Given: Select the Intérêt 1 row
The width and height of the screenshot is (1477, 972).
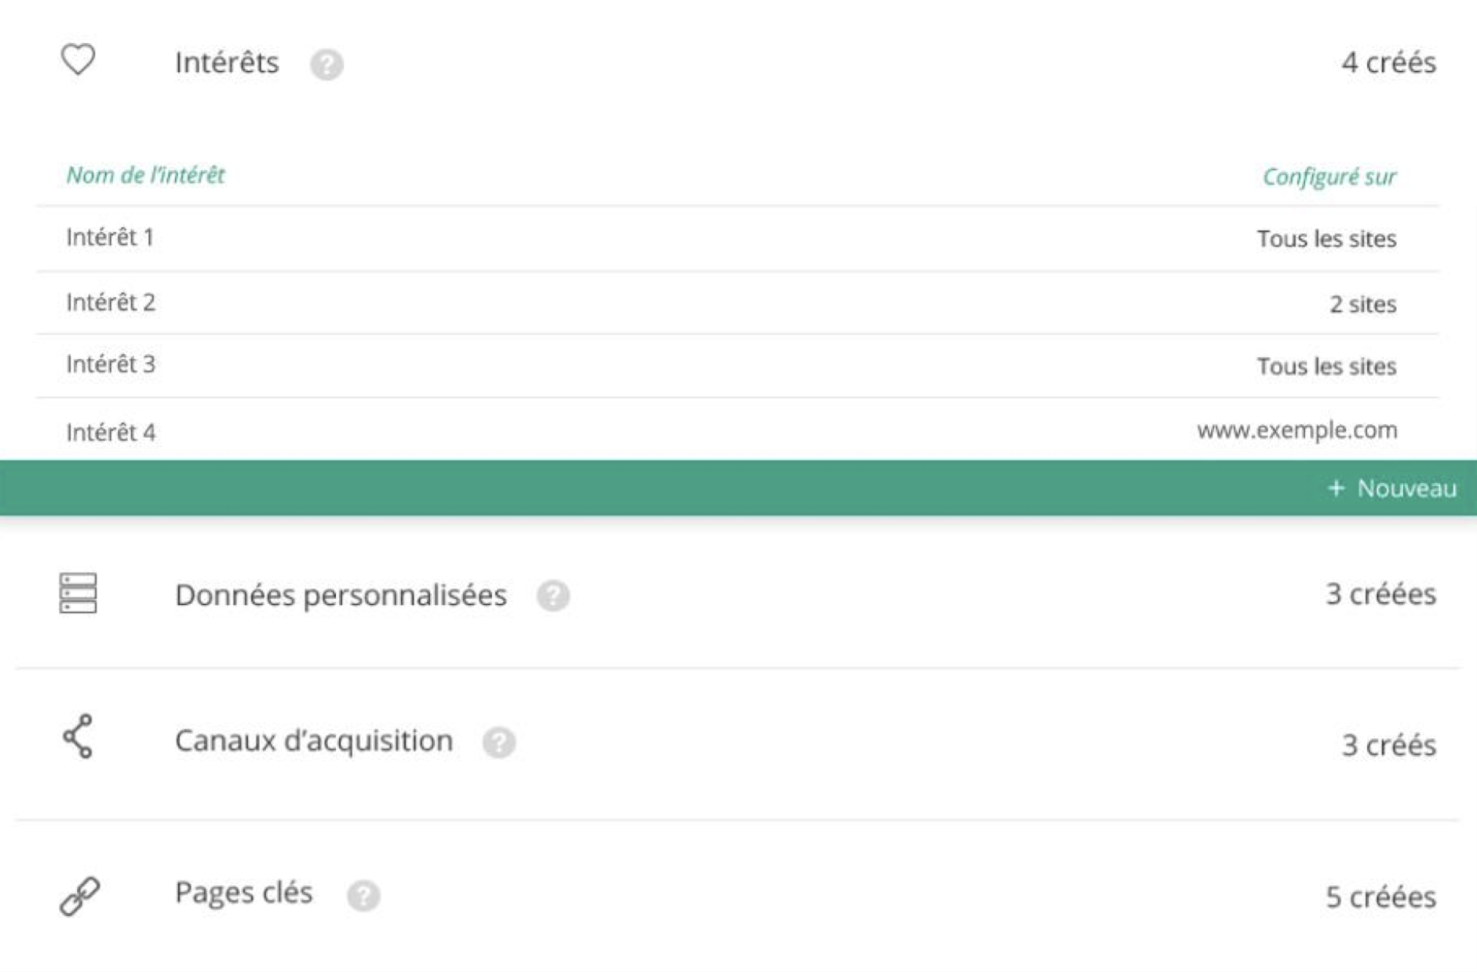Looking at the screenshot, I should (x=738, y=239).
